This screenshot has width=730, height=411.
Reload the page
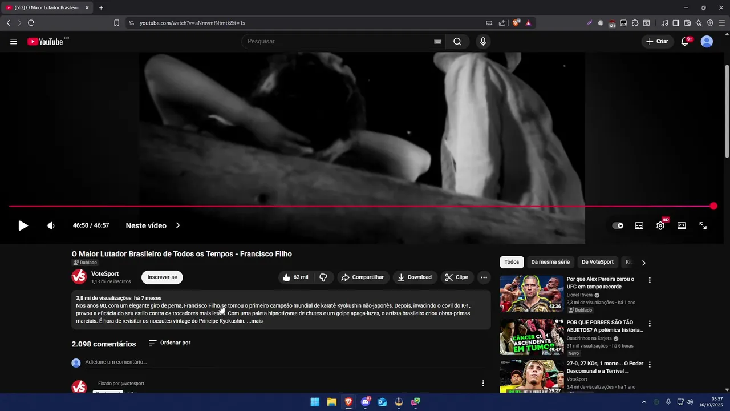click(x=31, y=23)
